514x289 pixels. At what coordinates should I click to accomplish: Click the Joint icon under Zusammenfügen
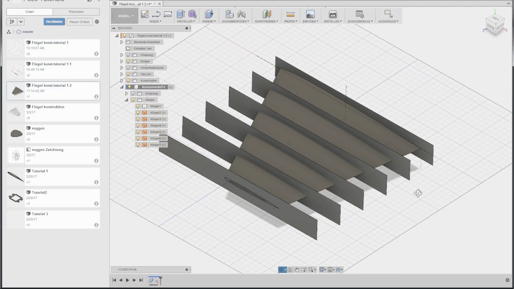(241, 14)
